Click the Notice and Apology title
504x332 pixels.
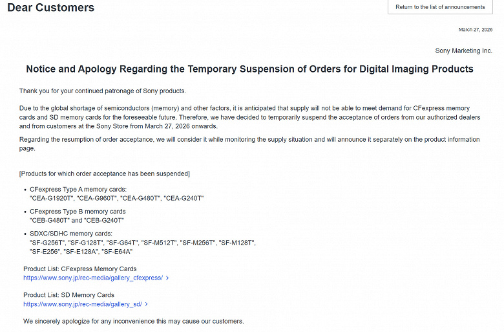pyautogui.click(x=249, y=69)
